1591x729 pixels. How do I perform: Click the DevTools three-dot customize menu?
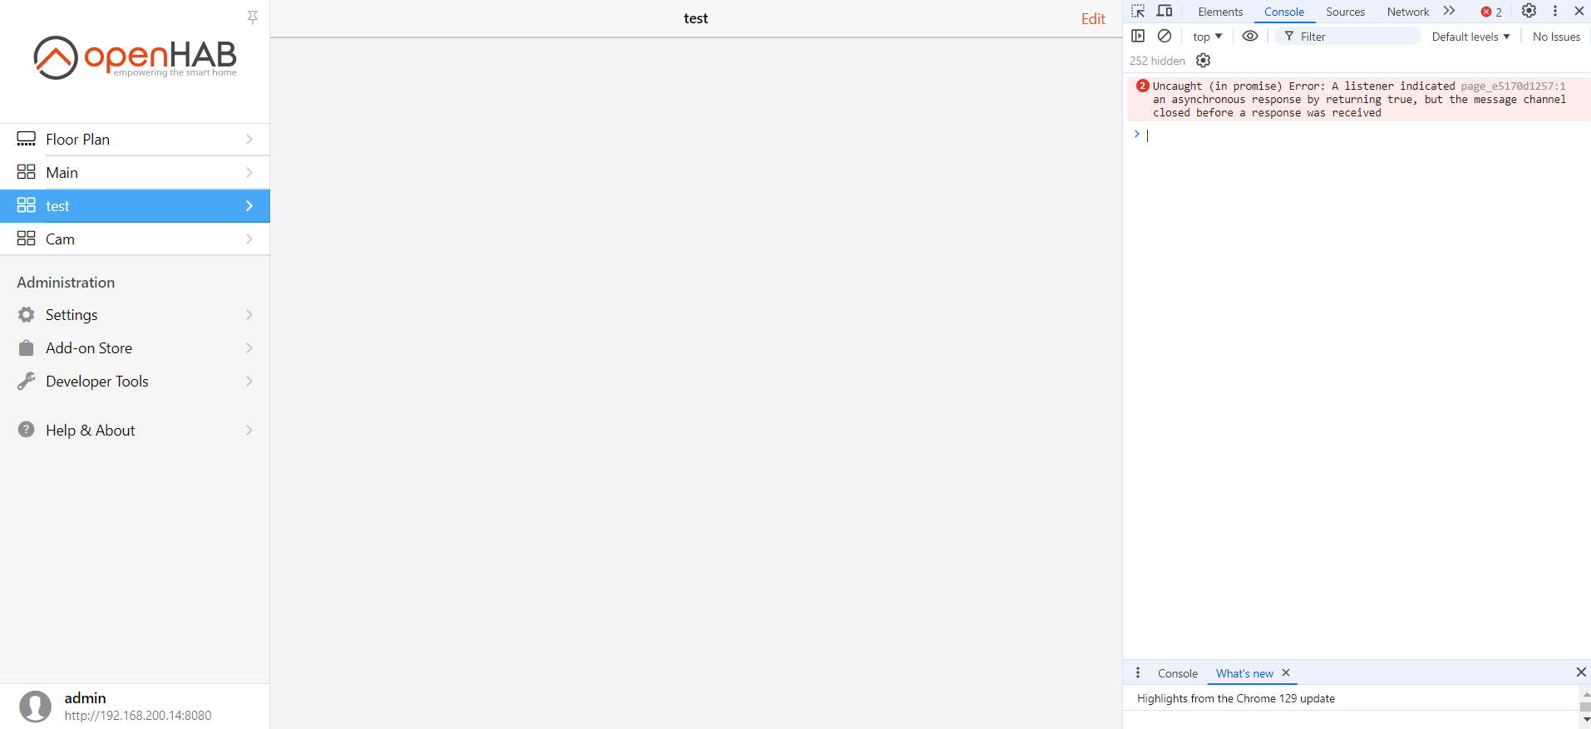(1555, 12)
